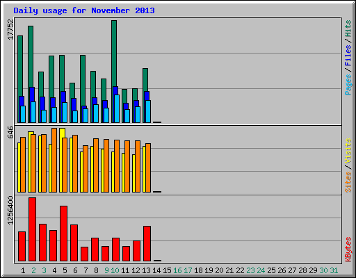Click day 19 on the x-axis
356x278 pixels.
point(209,270)
